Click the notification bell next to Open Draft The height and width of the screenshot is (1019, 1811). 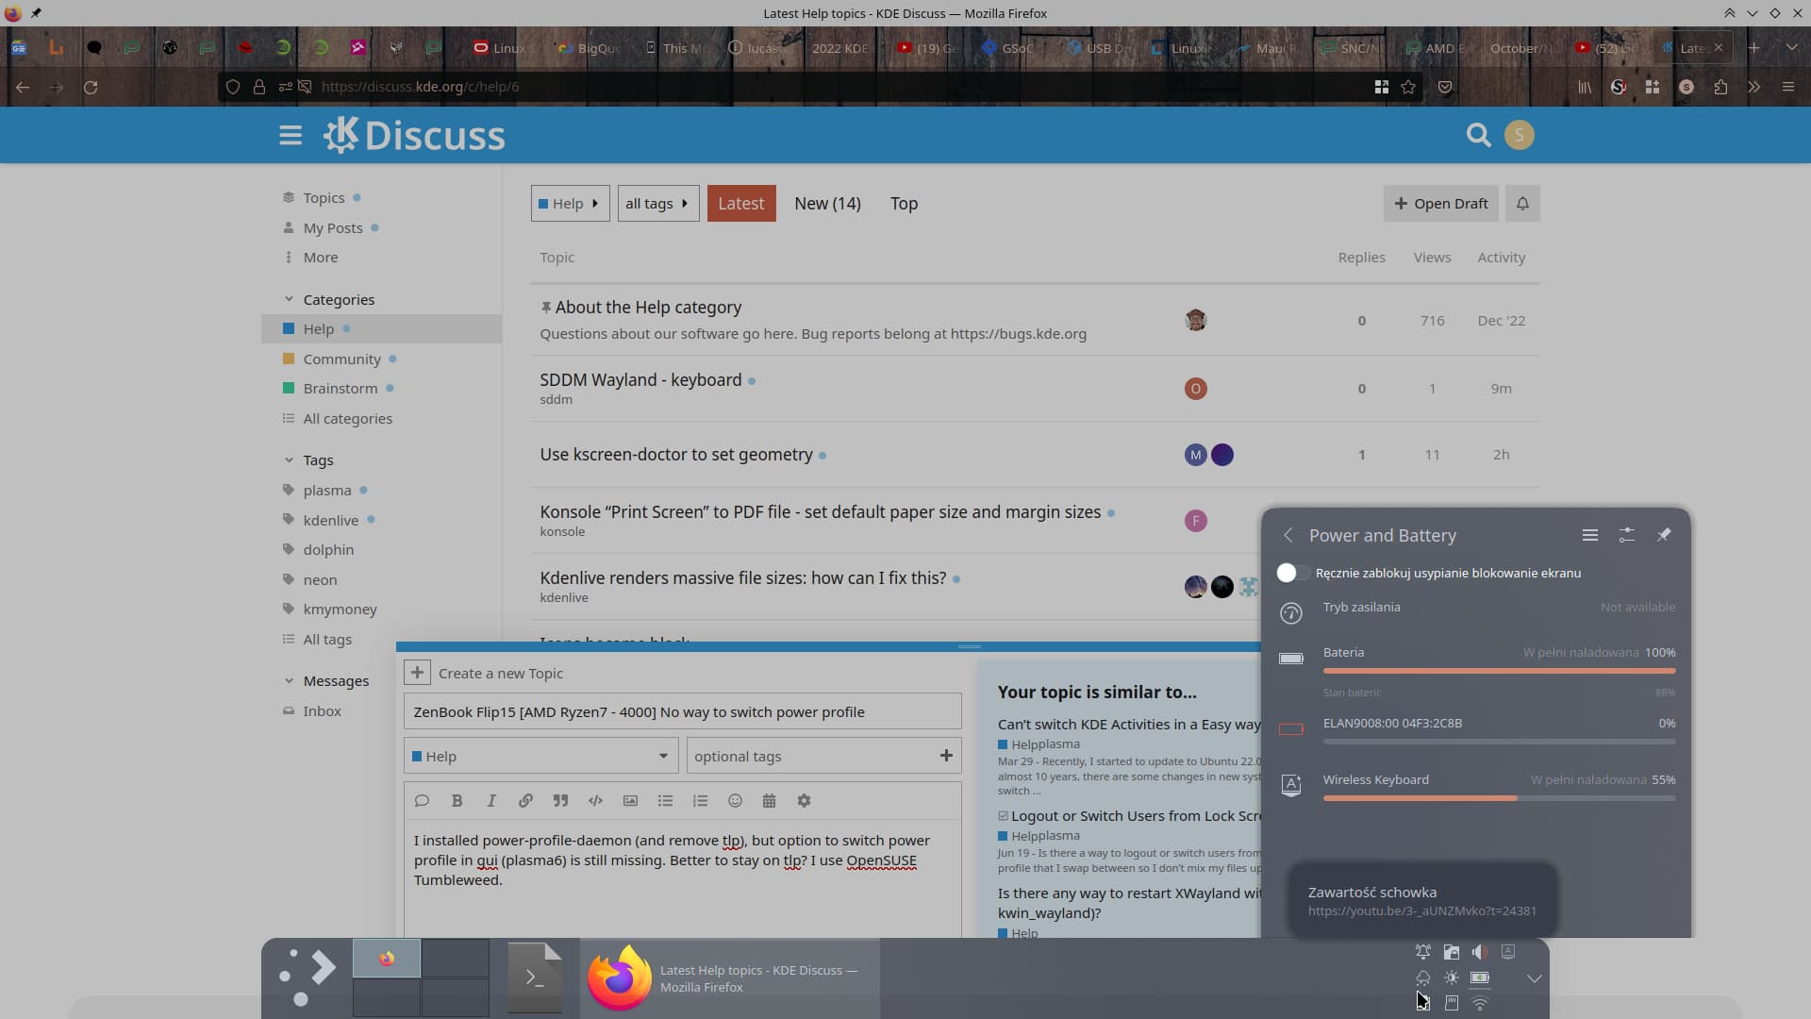pyautogui.click(x=1522, y=203)
